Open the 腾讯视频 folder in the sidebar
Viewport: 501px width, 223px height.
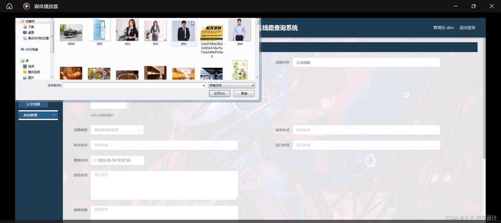32,72
